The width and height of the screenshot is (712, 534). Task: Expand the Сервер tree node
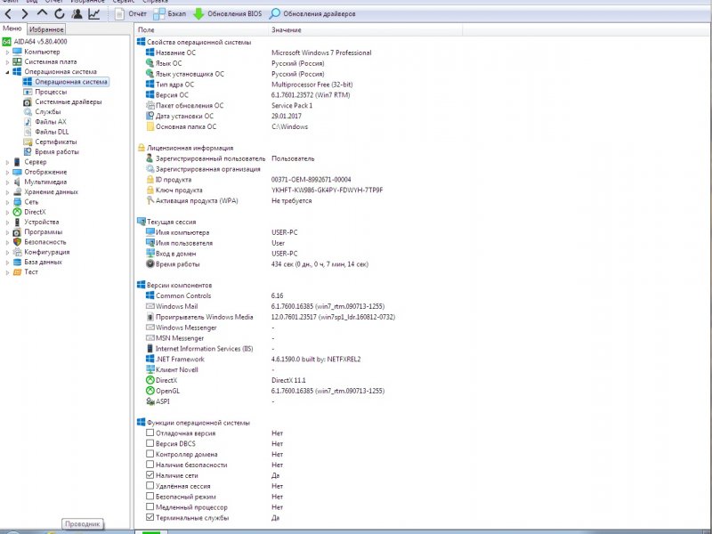(7, 162)
